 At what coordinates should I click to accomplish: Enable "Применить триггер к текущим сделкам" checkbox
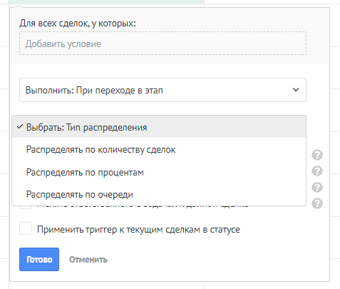26,228
